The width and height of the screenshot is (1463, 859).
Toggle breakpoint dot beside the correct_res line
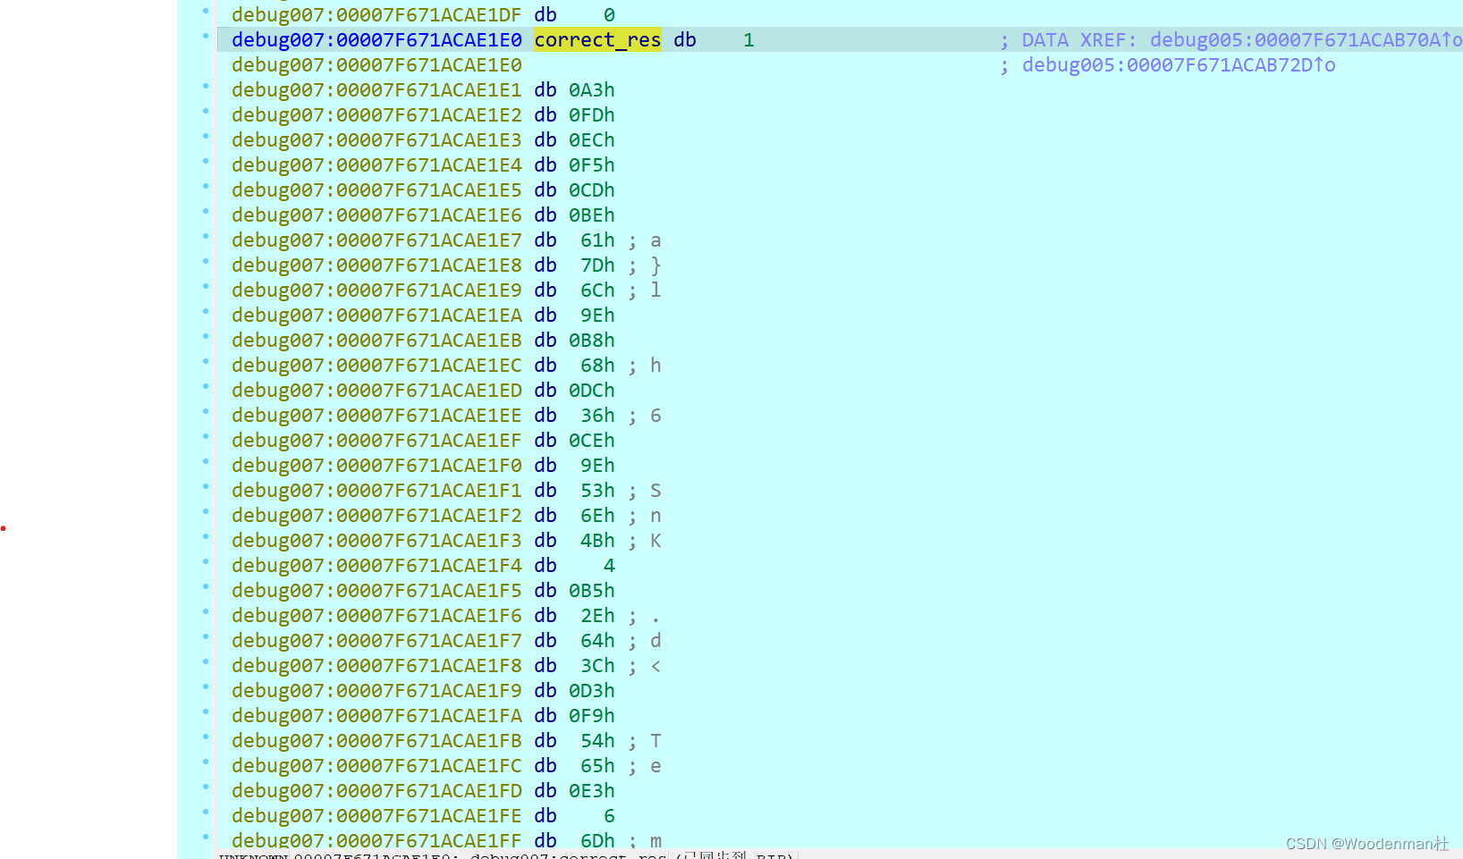206,36
